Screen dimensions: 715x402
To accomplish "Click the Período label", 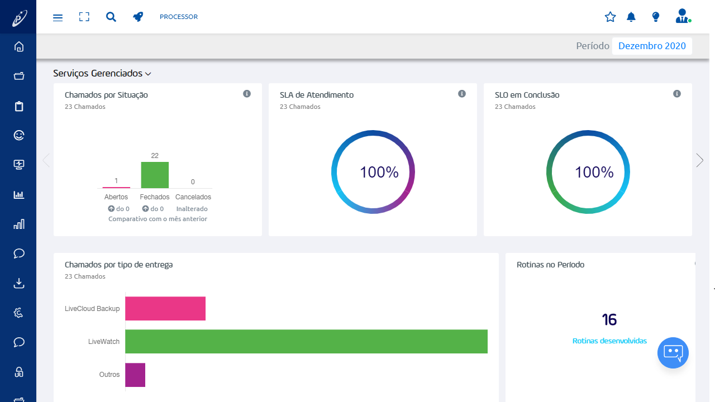I will [x=593, y=46].
